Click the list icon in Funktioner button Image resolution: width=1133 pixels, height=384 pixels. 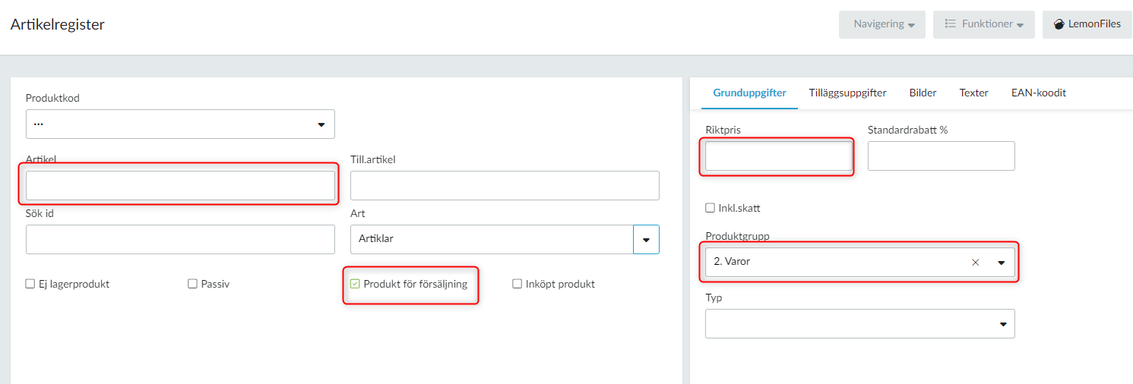[950, 24]
